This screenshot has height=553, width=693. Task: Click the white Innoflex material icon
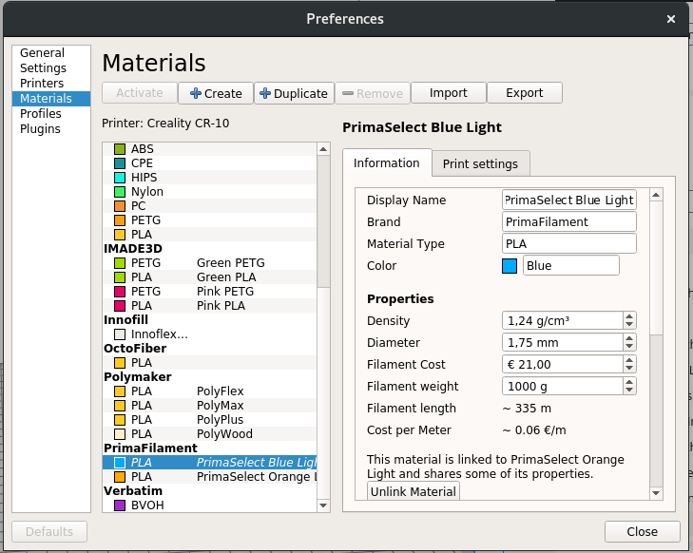point(120,334)
